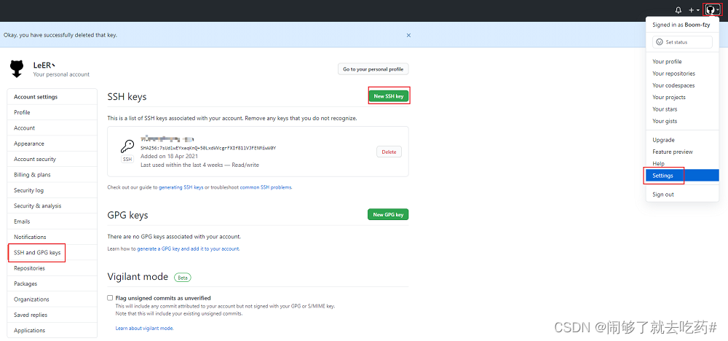The image size is (728, 341).
Task: Click the LeER account name
Action: (x=44, y=66)
